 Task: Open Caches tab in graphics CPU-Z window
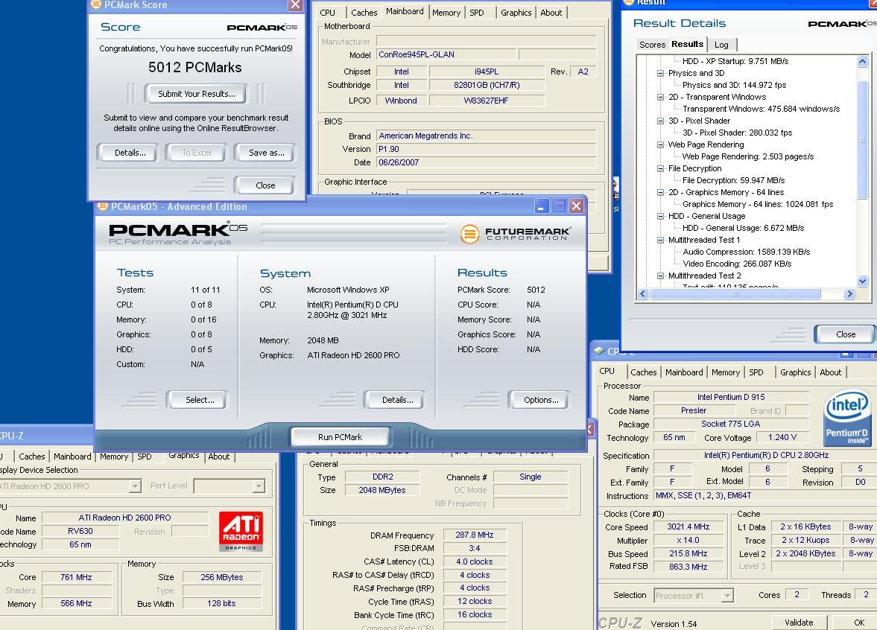coord(32,456)
